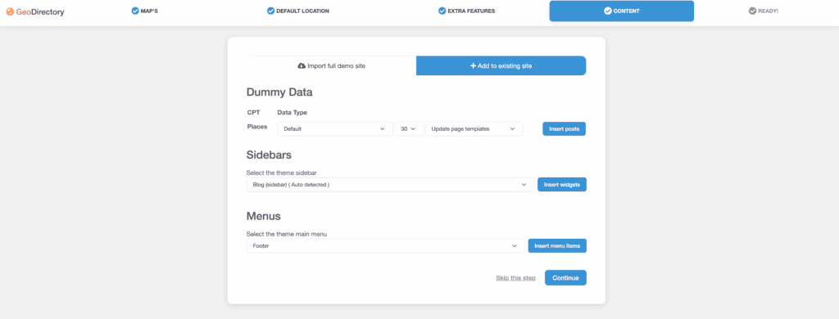
Task: Select the CONTENT wizard step
Action: (622, 11)
